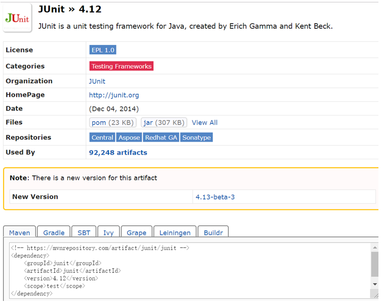Viewport: 387px width, 308px height.
Task: Click the JUnit description sentence
Action: (185, 26)
